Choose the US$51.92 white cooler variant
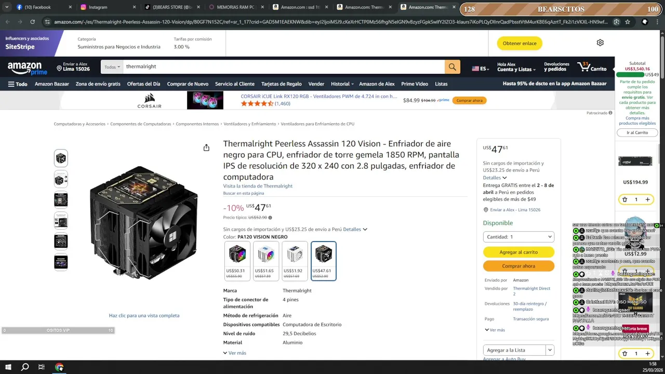Image resolution: width=665 pixels, height=374 pixels. coord(295,261)
